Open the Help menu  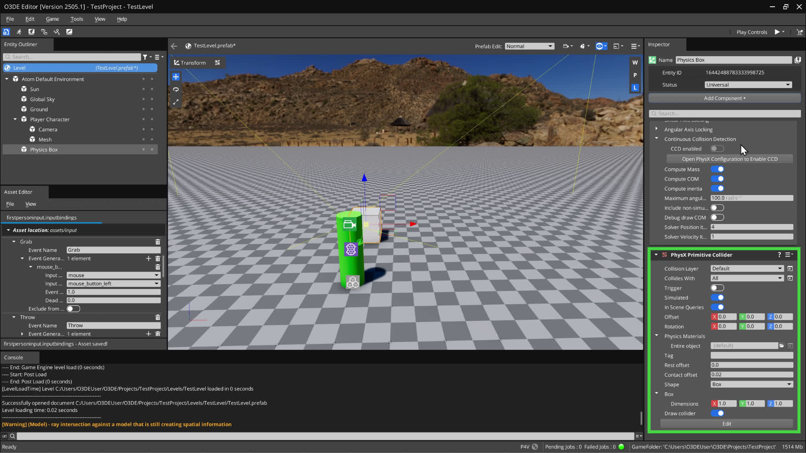coord(122,19)
